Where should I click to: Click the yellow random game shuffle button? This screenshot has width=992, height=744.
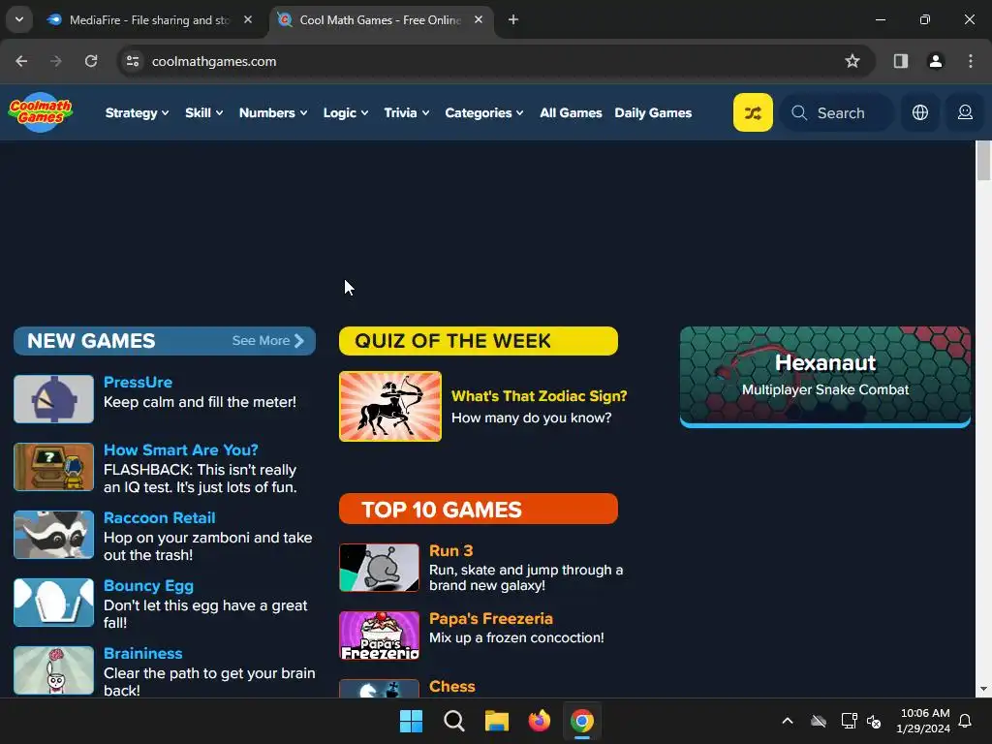click(753, 112)
